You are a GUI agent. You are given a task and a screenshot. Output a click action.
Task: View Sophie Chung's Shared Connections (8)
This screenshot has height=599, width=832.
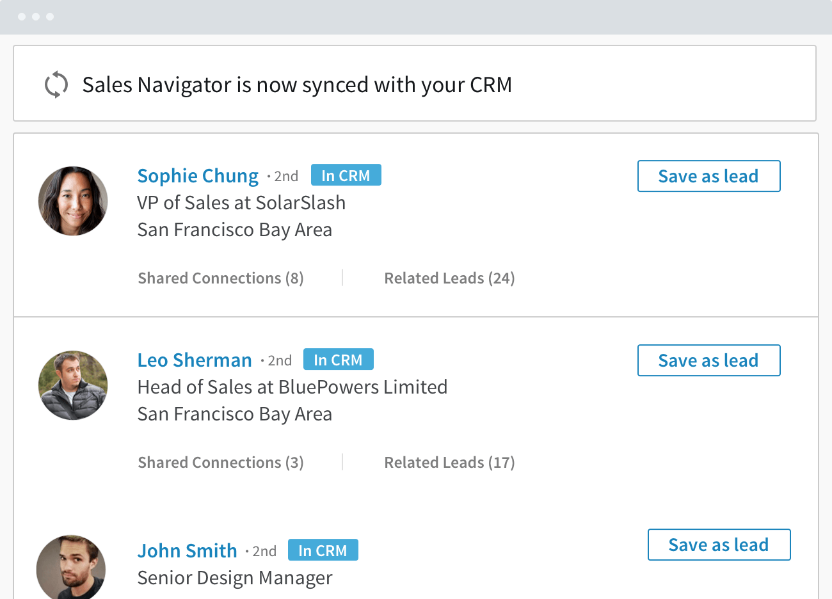pos(221,278)
